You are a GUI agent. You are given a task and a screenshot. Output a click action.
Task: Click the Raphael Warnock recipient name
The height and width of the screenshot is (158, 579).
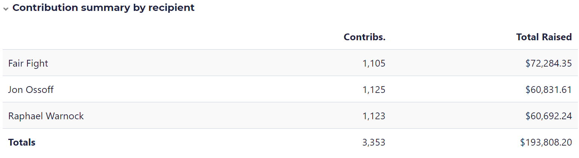point(46,116)
